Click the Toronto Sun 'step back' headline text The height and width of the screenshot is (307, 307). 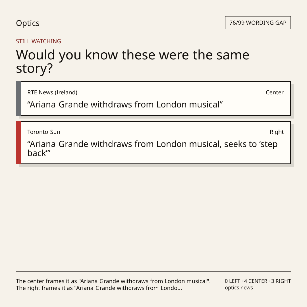click(152, 149)
